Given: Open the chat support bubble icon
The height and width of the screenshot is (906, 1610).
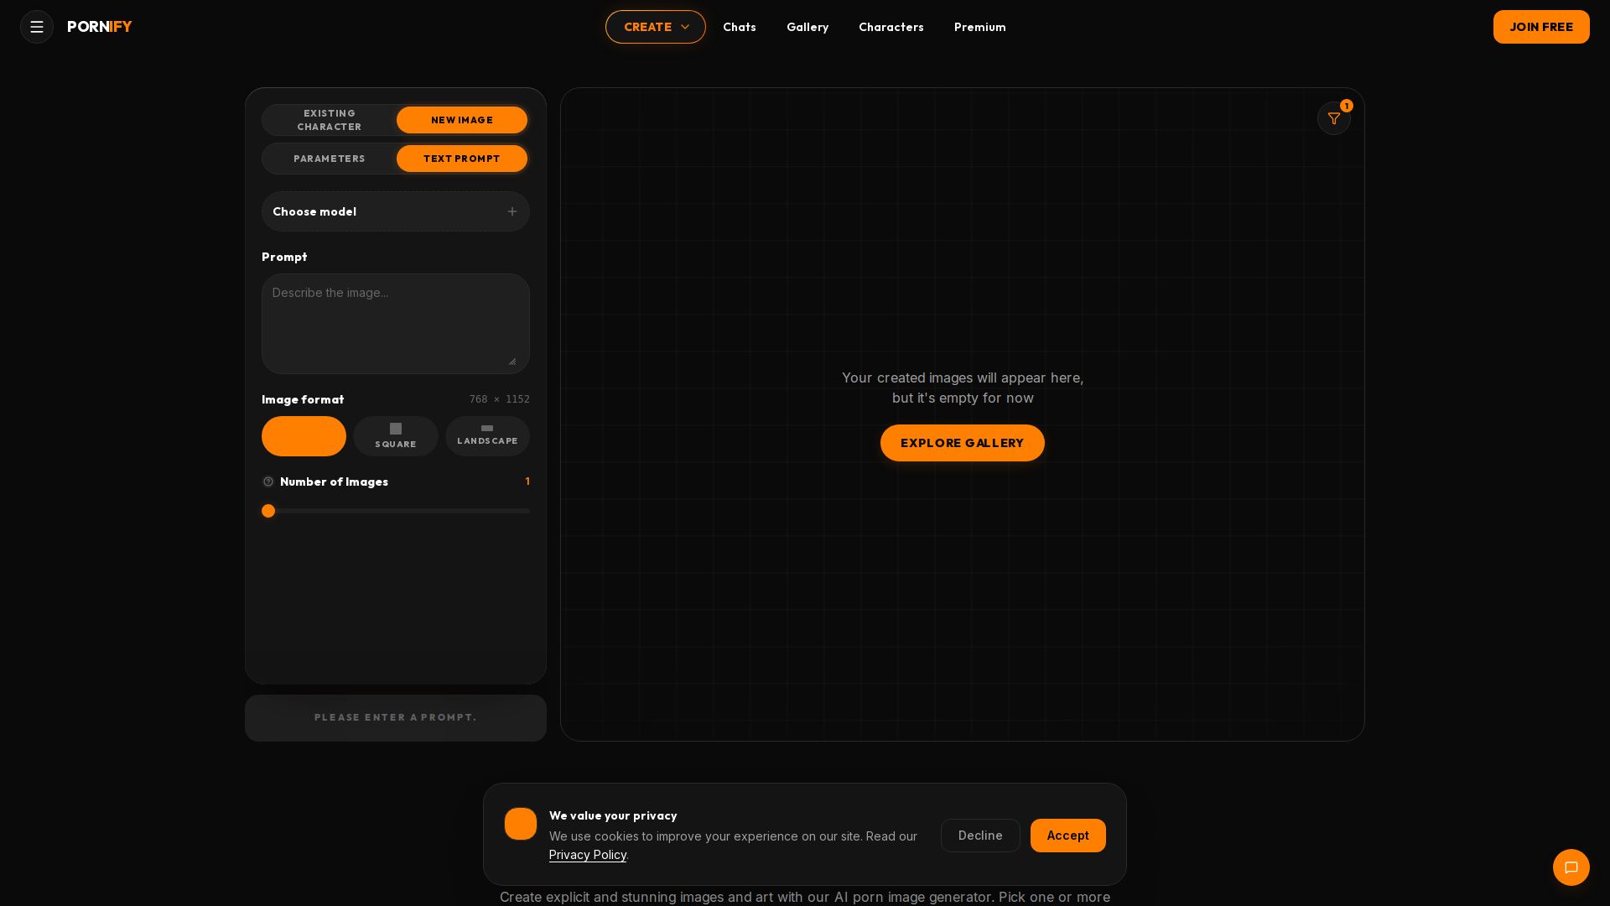Looking at the screenshot, I should click(x=1571, y=867).
